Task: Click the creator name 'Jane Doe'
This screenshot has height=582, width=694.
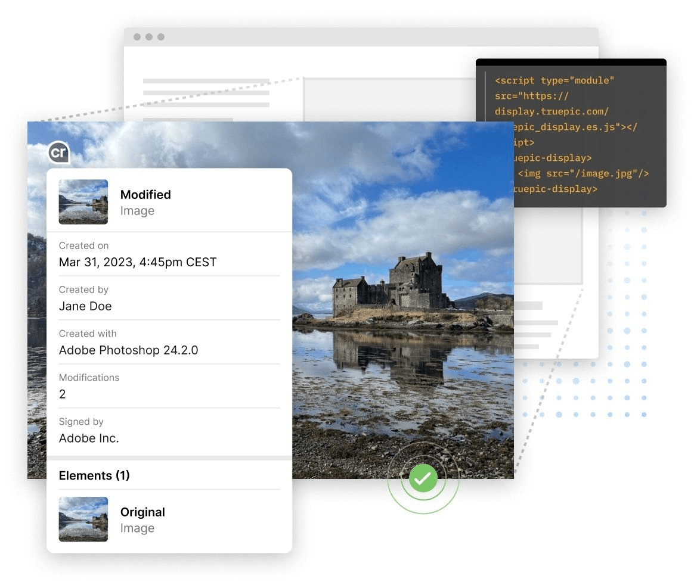Action: (85, 306)
